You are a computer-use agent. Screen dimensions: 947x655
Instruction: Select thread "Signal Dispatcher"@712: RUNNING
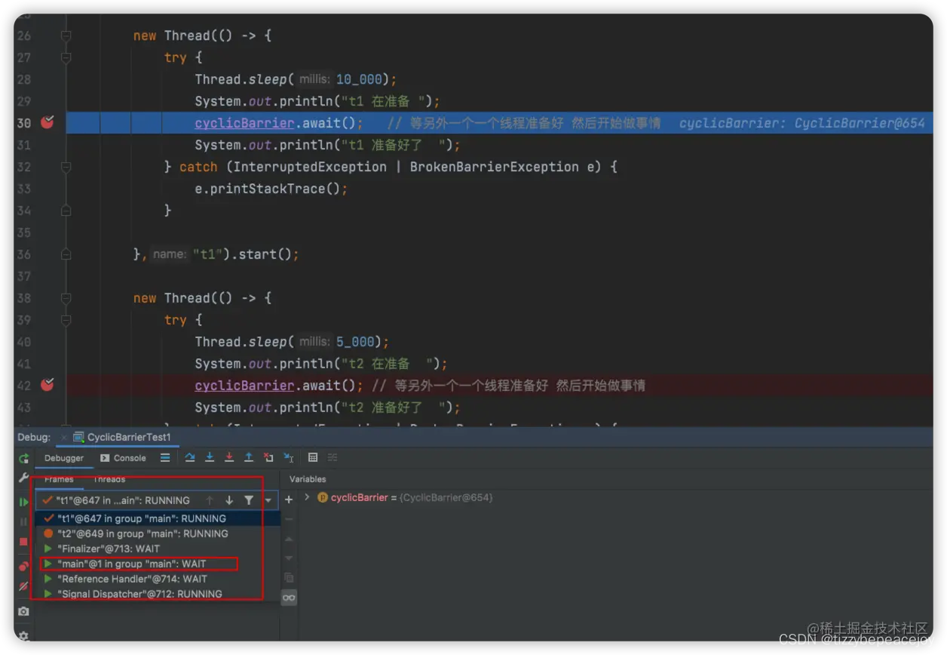click(x=158, y=594)
